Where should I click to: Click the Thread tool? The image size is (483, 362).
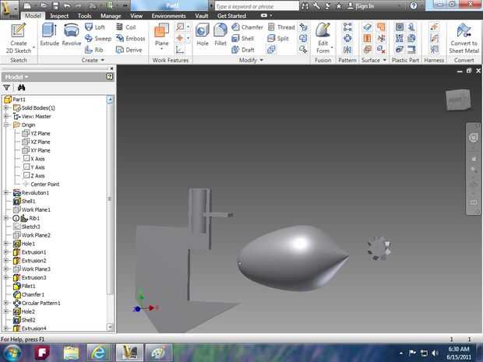pos(281,27)
